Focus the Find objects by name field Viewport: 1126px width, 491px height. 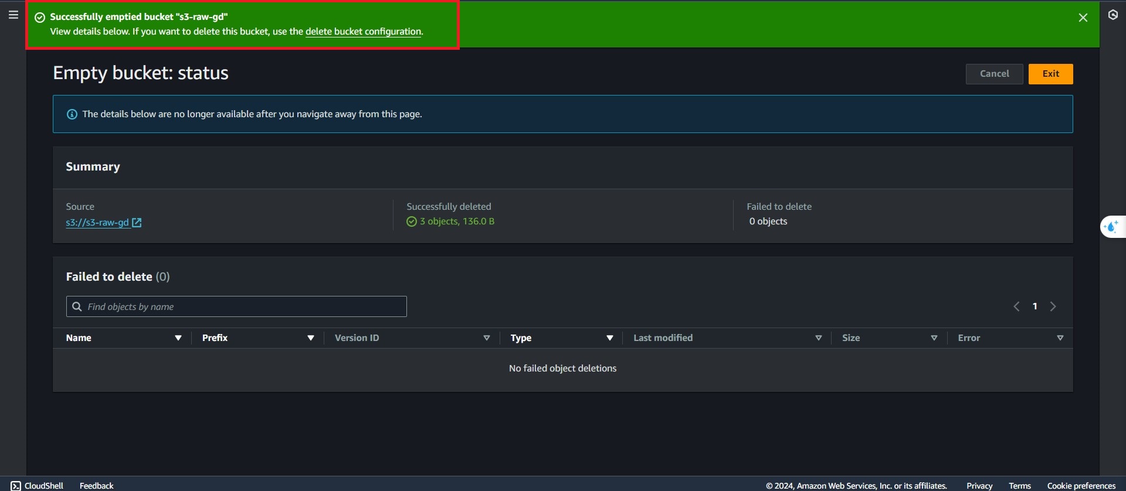click(243, 306)
